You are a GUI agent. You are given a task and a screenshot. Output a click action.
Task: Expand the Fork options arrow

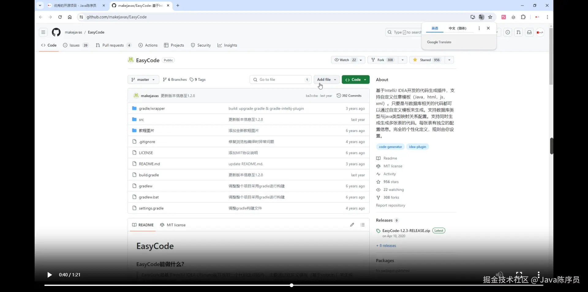click(x=402, y=60)
